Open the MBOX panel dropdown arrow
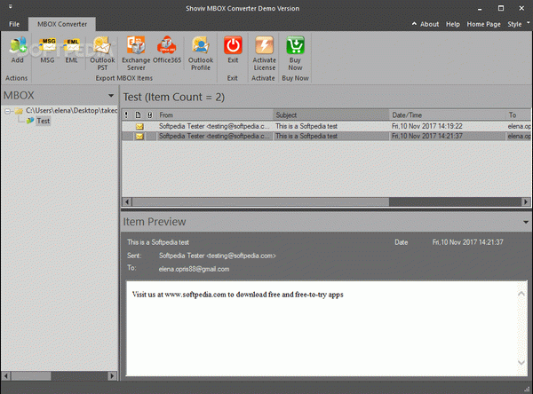Image resolution: width=533 pixels, height=394 pixels. pos(111,96)
